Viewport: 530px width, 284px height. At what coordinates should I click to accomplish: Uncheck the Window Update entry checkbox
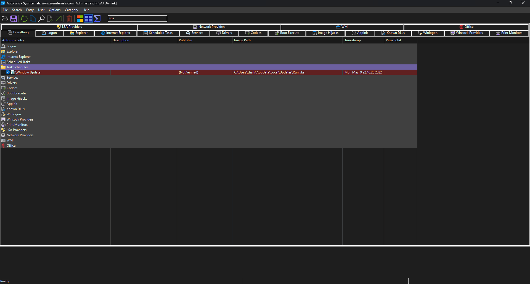8,72
